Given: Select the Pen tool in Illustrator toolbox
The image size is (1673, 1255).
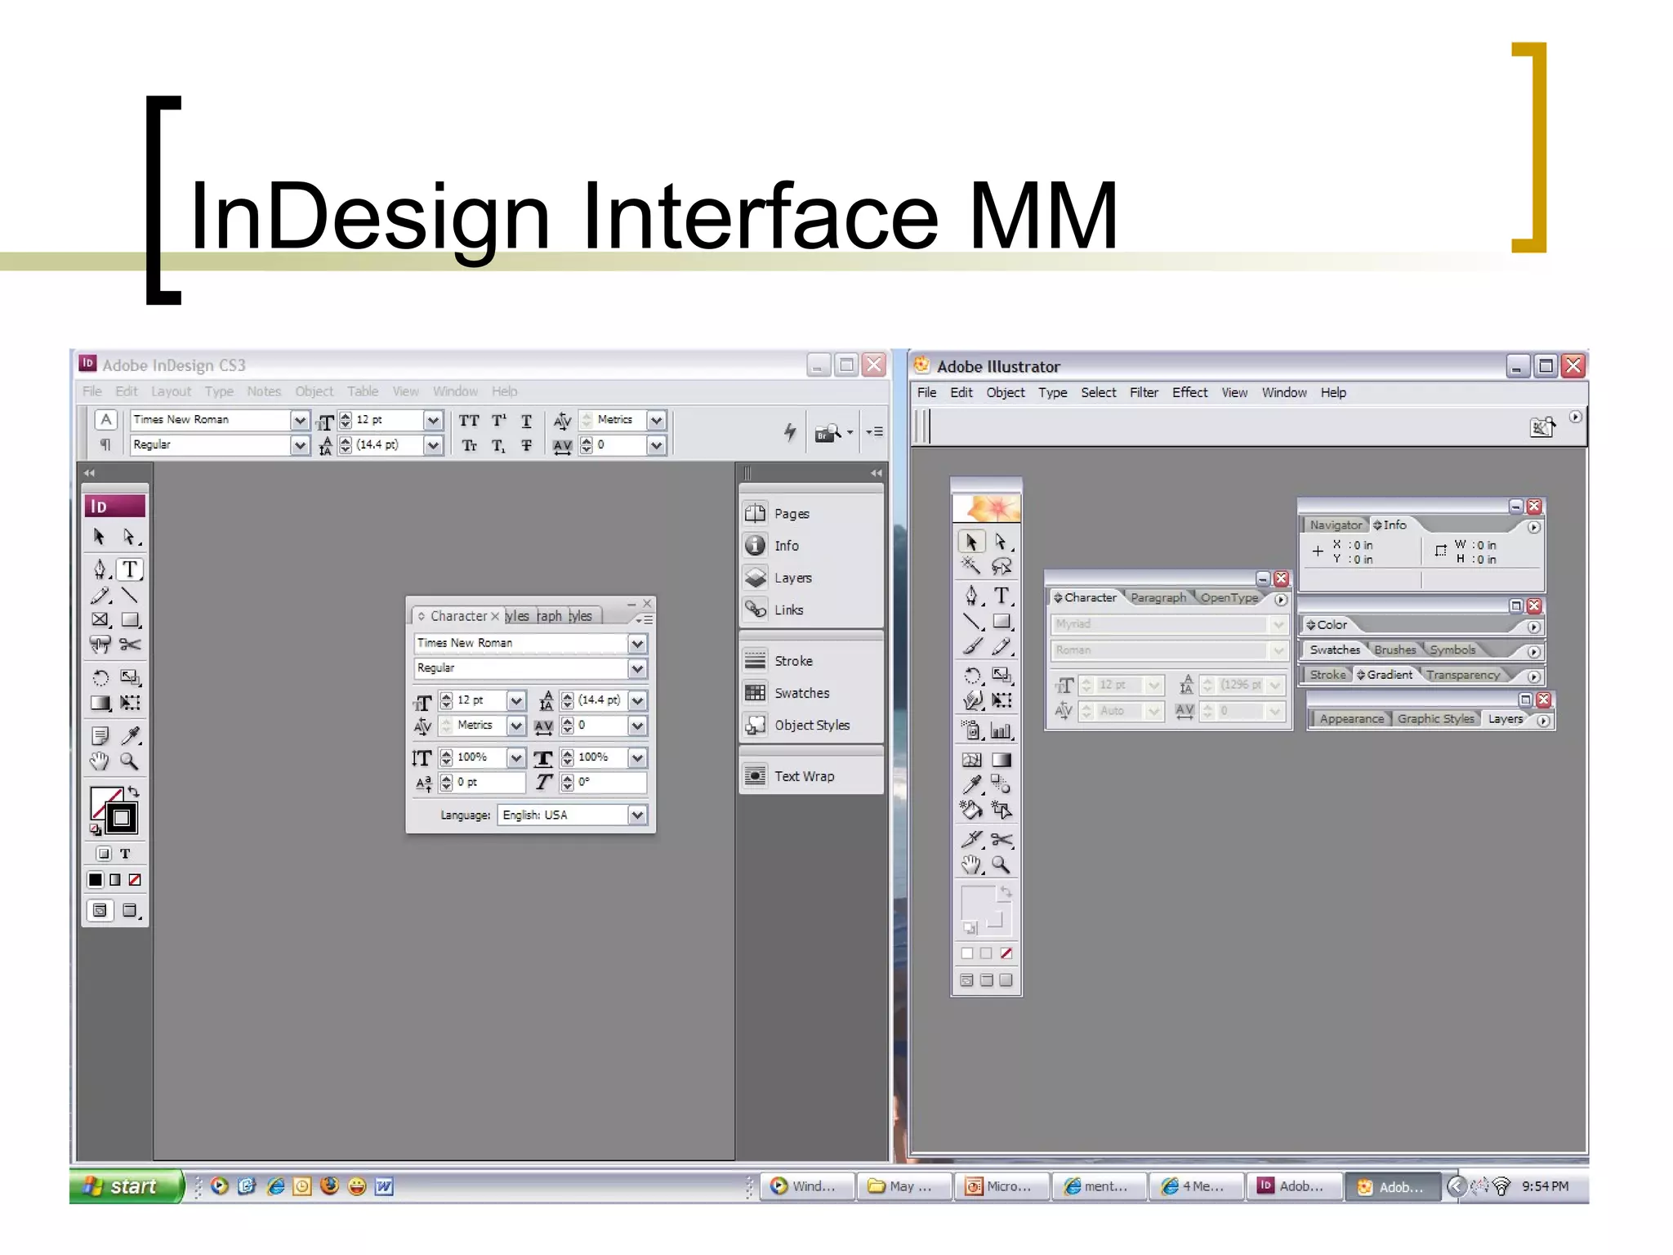Looking at the screenshot, I should coord(970,596).
